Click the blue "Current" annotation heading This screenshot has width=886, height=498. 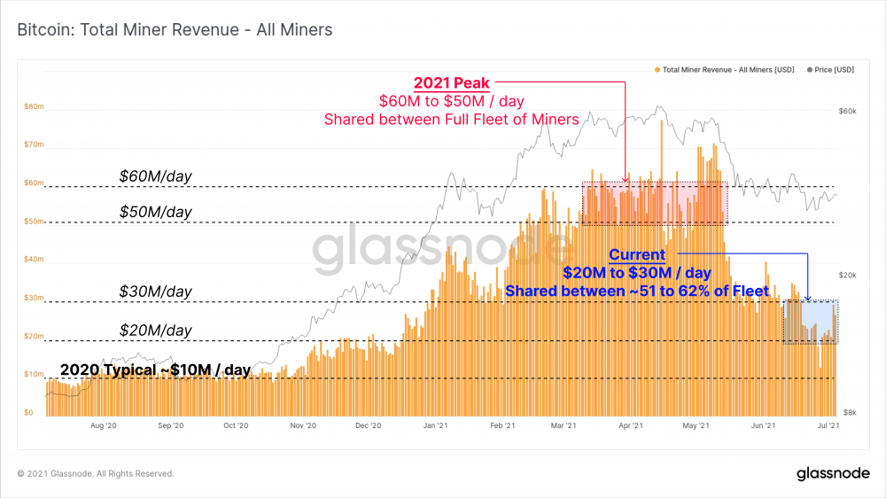click(x=636, y=254)
